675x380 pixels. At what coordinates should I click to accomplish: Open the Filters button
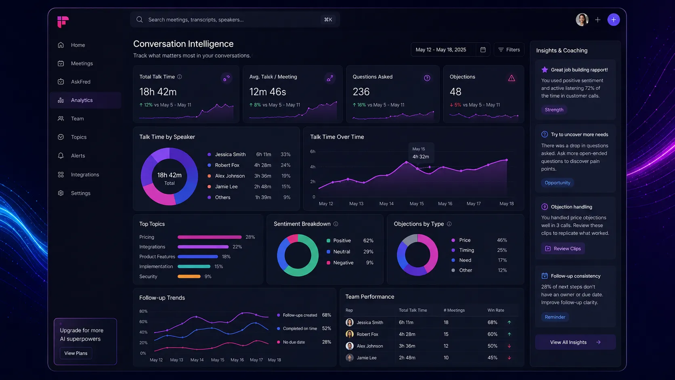509,50
